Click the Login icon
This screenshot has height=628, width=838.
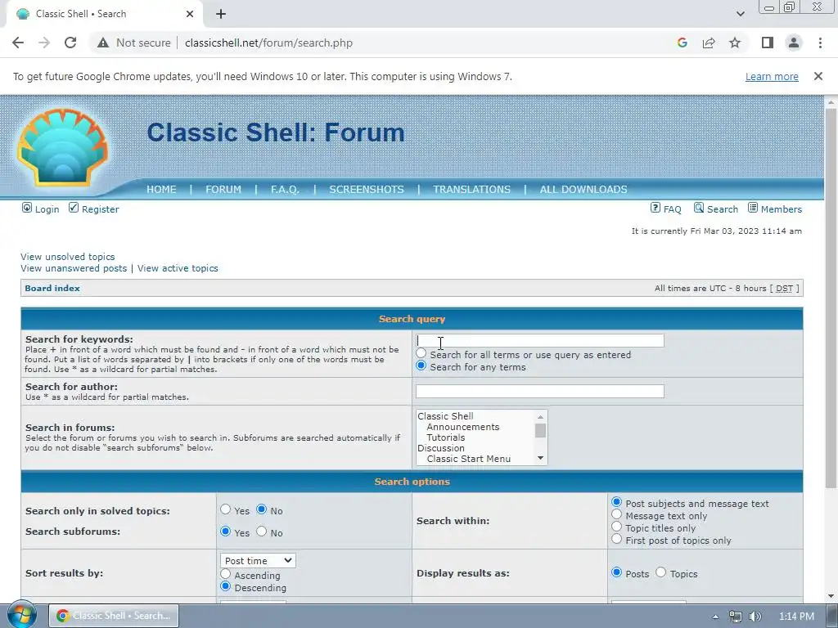27,208
